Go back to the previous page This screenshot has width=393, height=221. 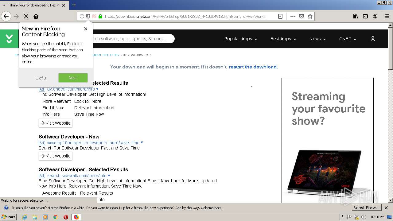click(x=6, y=16)
